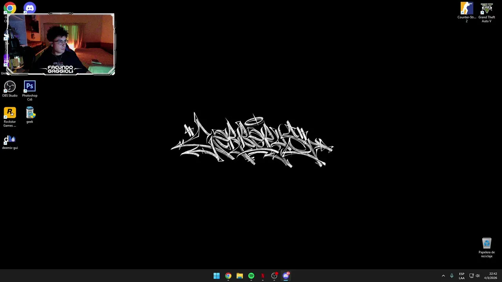Open Rockstar Games Launcher desktop icon
This screenshot has height=282, width=502.
(10, 117)
